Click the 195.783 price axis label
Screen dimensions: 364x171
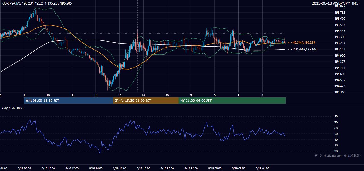339,13
